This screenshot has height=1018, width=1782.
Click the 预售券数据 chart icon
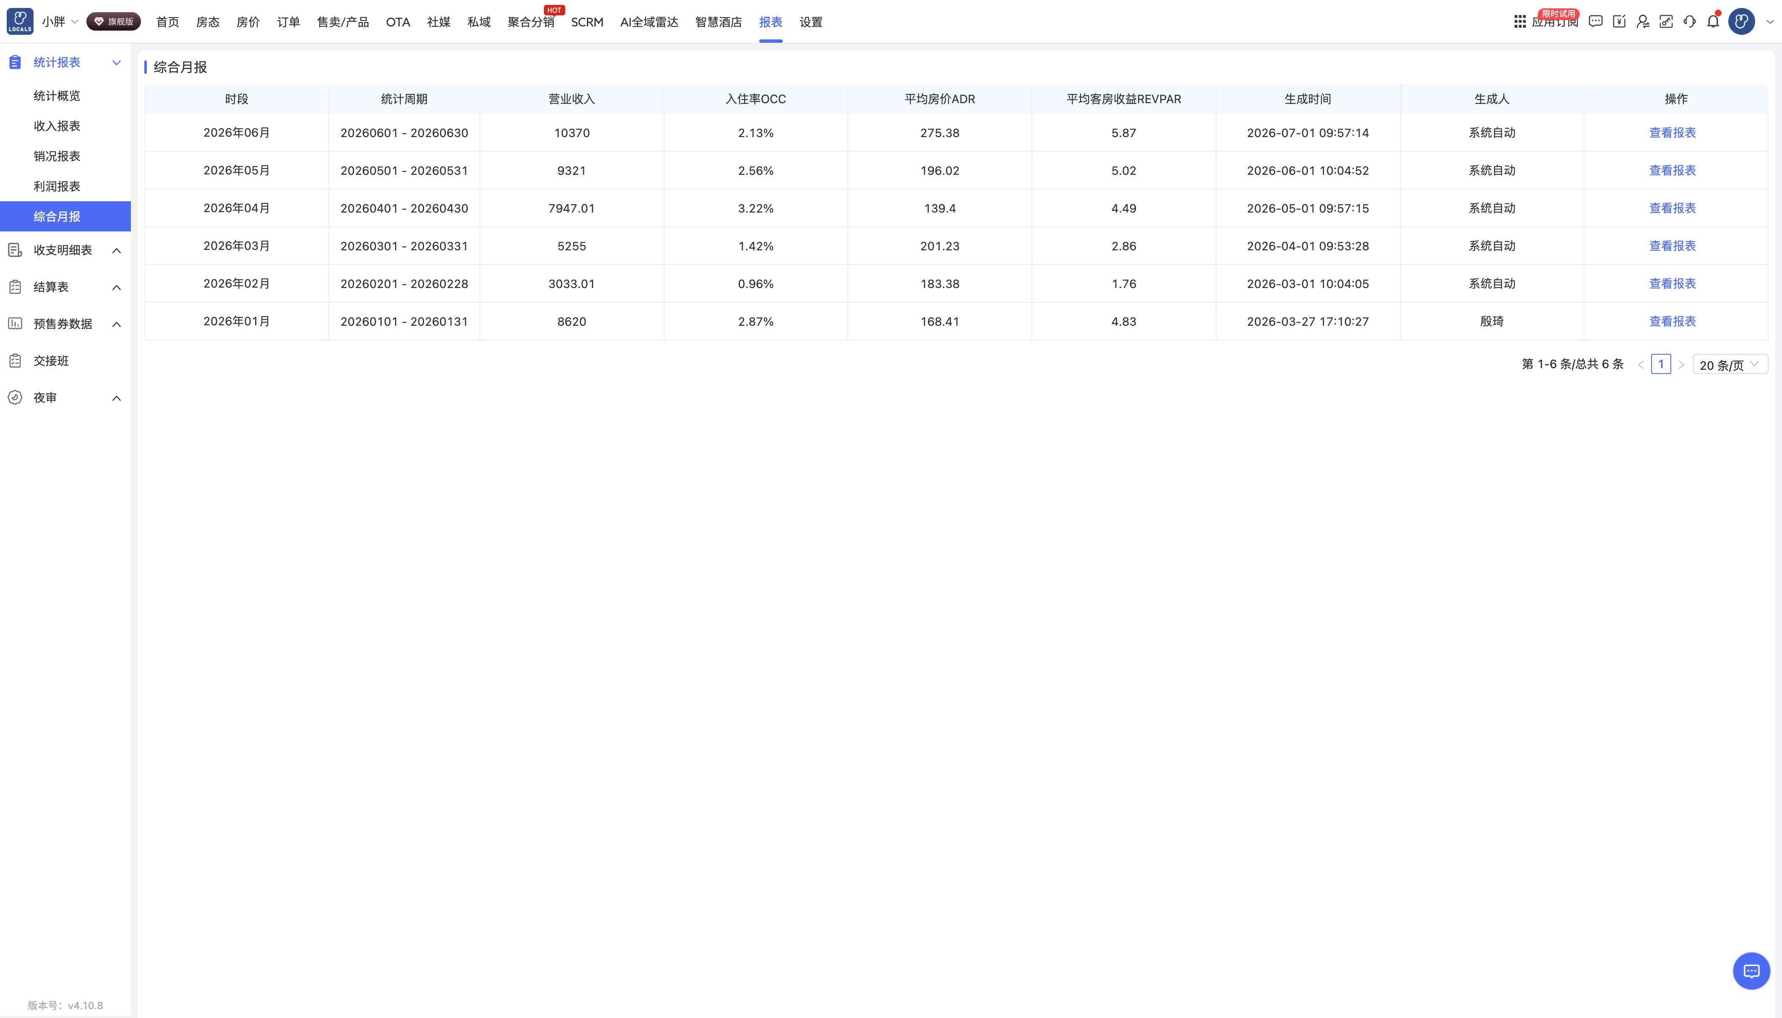tap(15, 324)
